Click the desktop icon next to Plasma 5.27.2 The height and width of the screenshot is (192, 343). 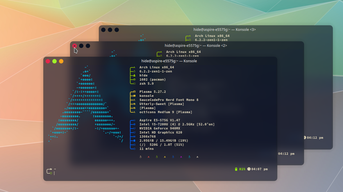134,92
